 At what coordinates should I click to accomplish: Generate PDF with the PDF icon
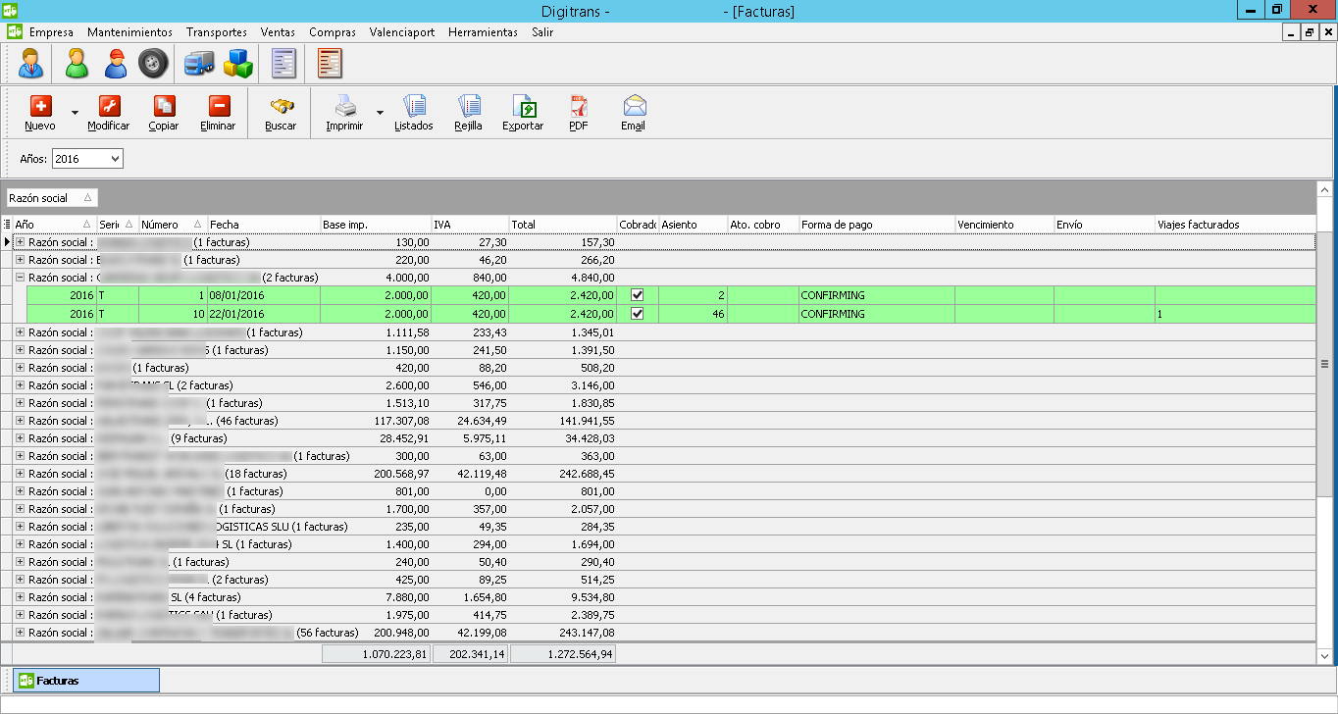click(x=579, y=106)
